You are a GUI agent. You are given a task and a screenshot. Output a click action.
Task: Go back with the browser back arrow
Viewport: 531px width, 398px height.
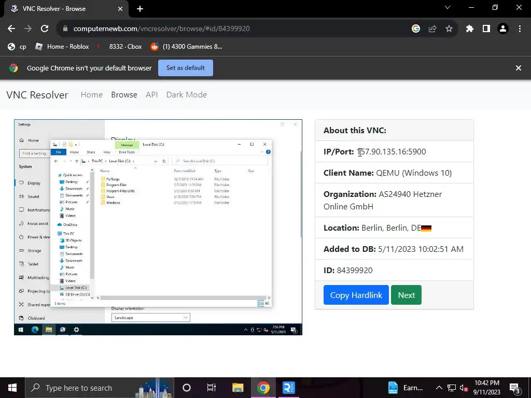pos(11,29)
